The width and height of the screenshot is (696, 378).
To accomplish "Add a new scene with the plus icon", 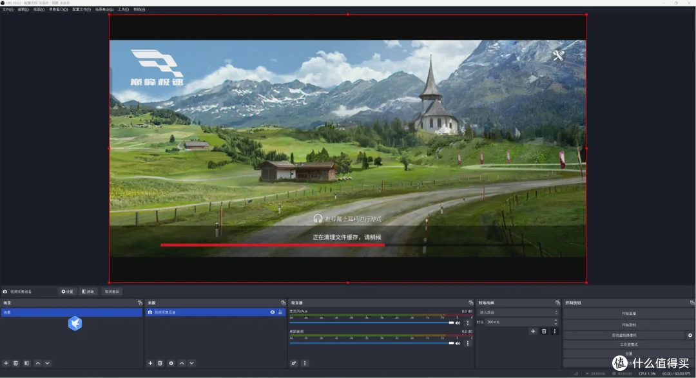I will 6,363.
